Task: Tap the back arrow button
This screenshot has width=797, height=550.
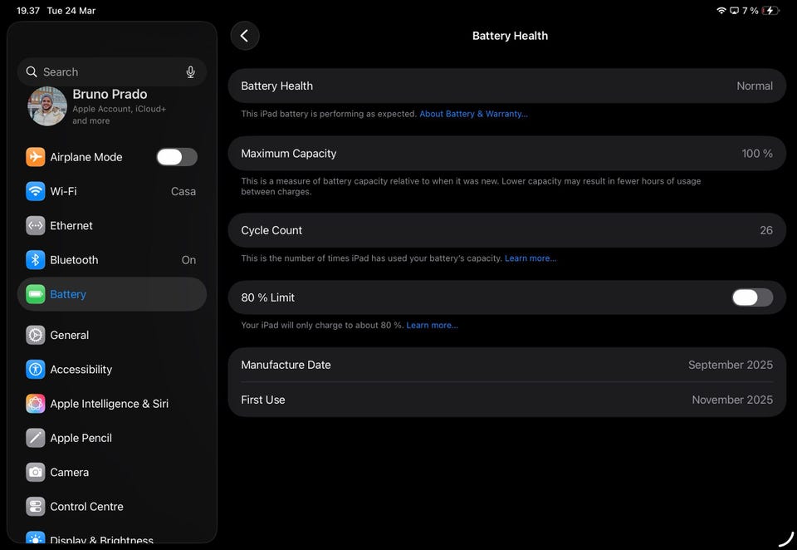Action: click(x=244, y=36)
